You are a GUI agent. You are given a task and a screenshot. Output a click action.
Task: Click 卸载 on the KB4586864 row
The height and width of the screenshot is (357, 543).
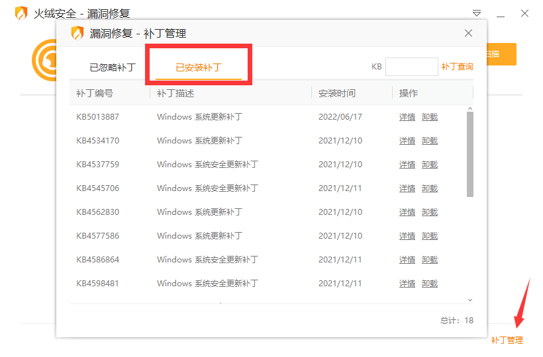tap(429, 260)
